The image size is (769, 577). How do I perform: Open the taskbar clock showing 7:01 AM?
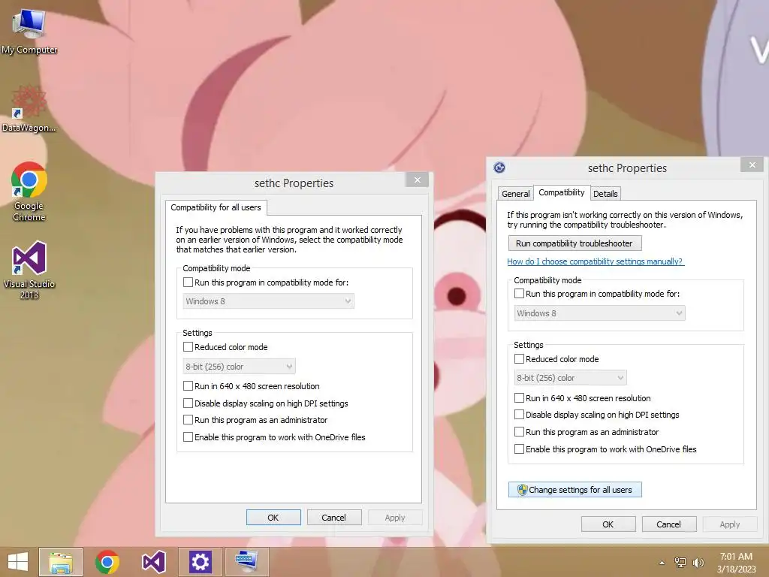[x=736, y=563]
